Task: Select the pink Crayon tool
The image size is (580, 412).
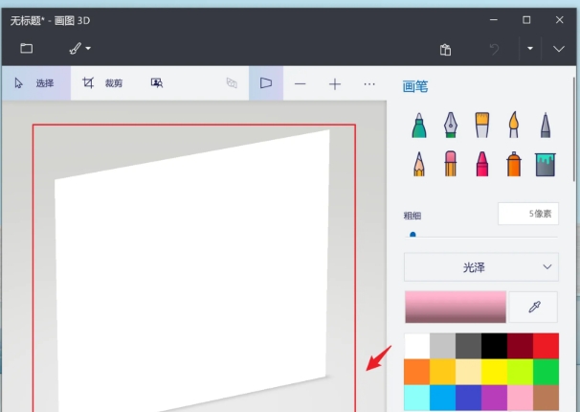Action: pos(482,164)
